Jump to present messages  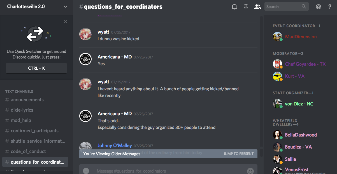coord(238,154)
